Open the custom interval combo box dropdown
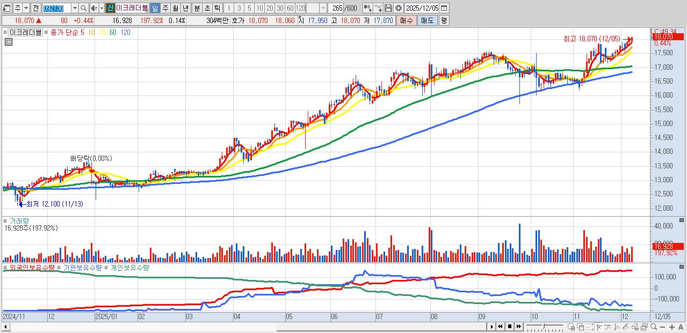 click(x=323, y=8)
